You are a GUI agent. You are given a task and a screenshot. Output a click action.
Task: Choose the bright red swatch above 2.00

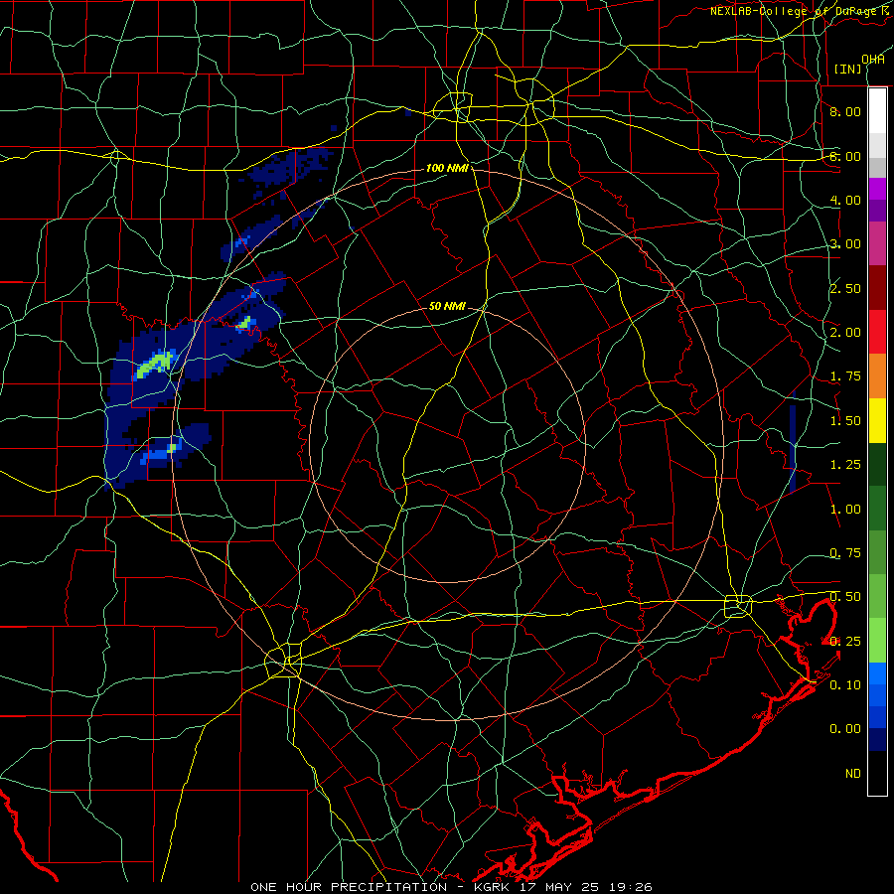pyautogui.click(x=877, y=332)
